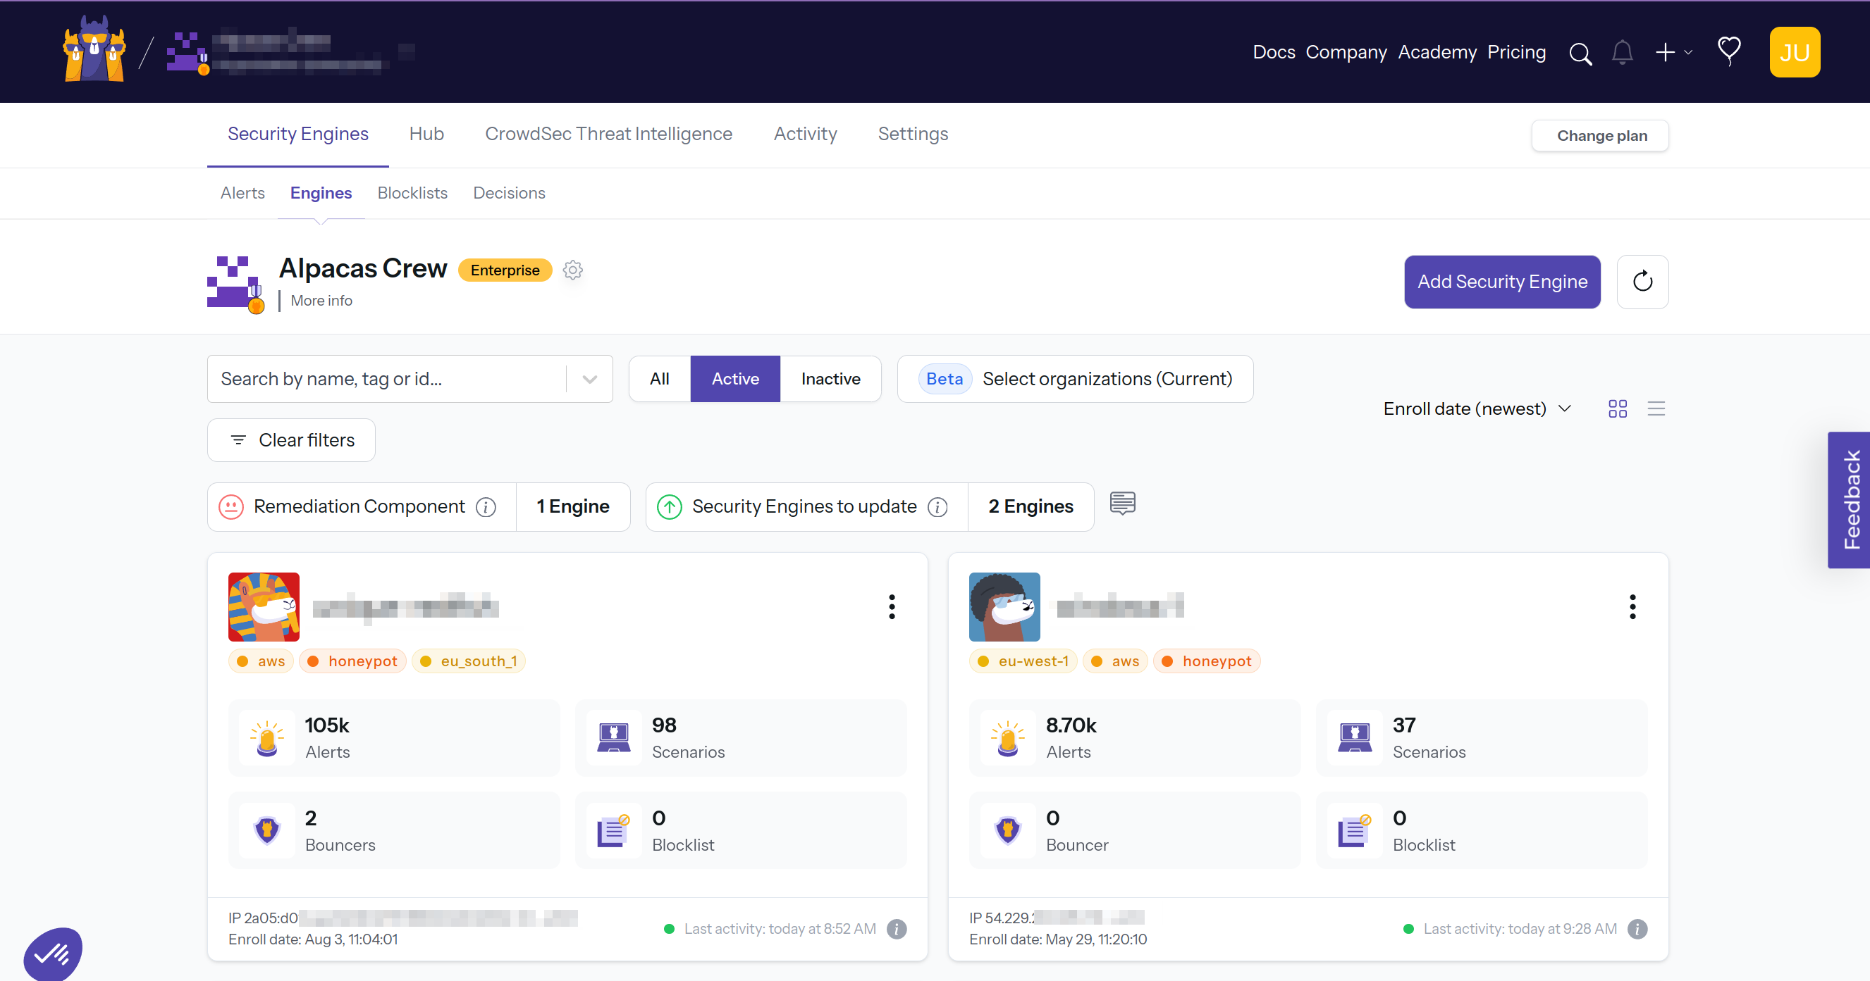Click the heart balloon icon in header

tap(1728, 51)
